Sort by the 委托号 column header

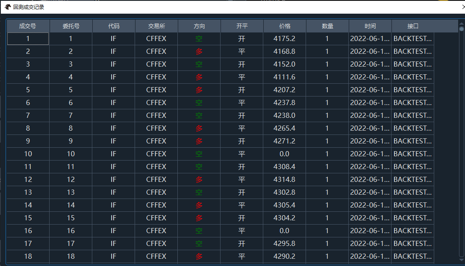click(x=71, y=26)
